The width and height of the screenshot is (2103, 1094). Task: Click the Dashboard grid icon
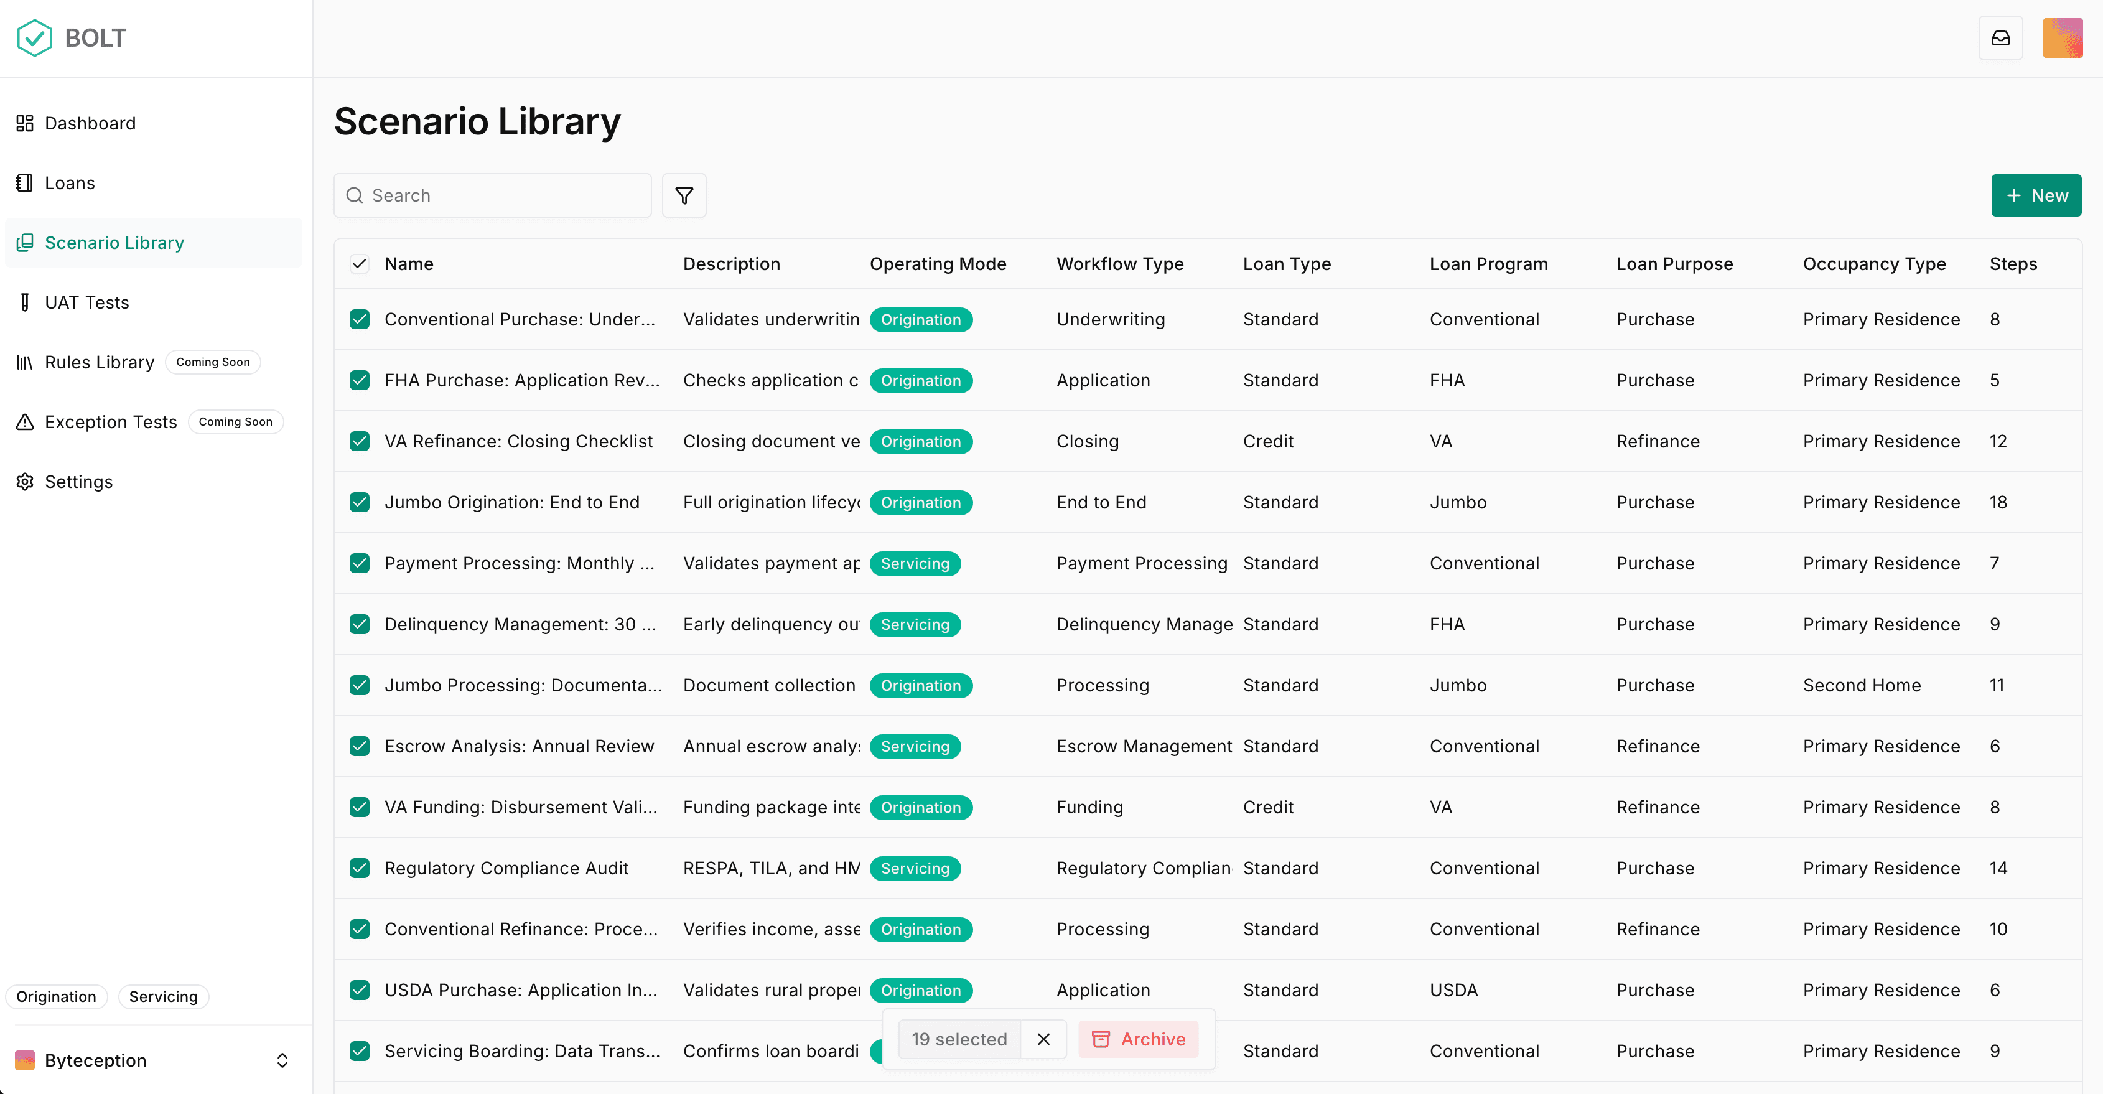24,123
